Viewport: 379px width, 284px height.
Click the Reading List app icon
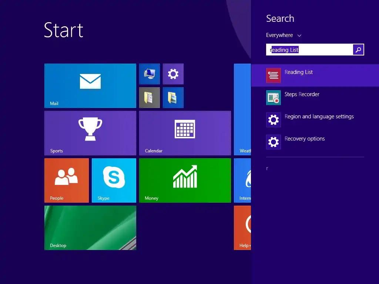[x=274, y=75]
